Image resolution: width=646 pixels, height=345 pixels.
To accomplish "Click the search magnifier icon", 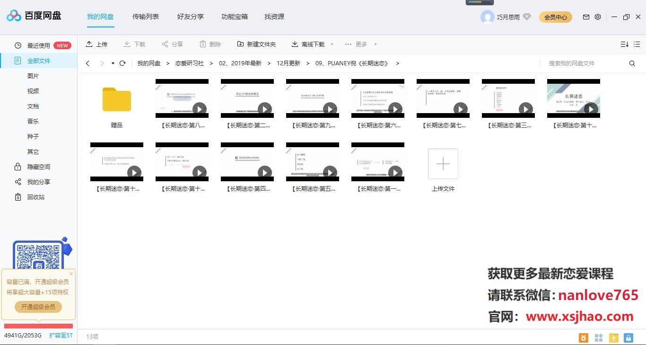I will (632, 63).
